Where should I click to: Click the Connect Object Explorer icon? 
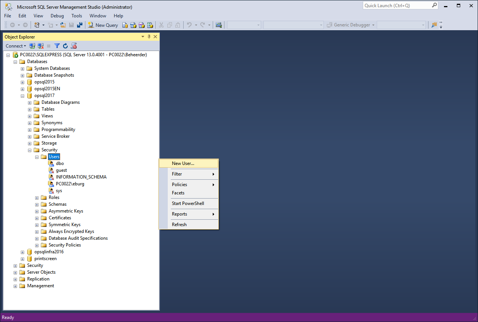point(32,46)
